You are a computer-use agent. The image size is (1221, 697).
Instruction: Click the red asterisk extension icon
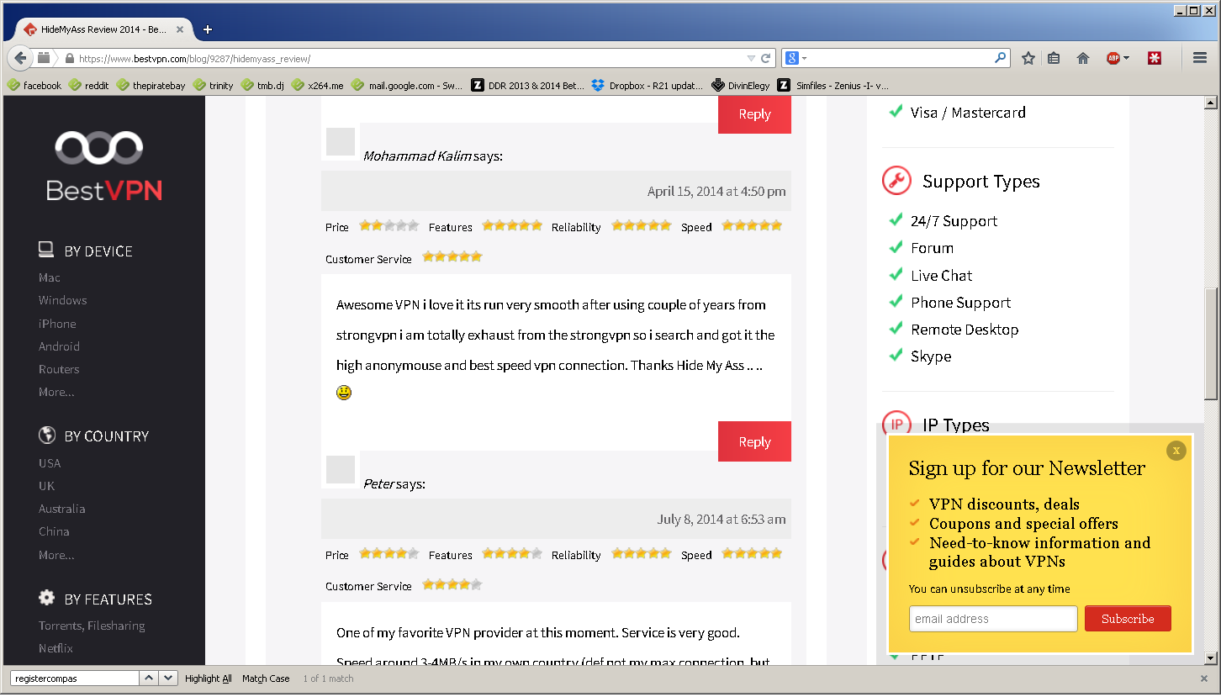[1155, 58]
